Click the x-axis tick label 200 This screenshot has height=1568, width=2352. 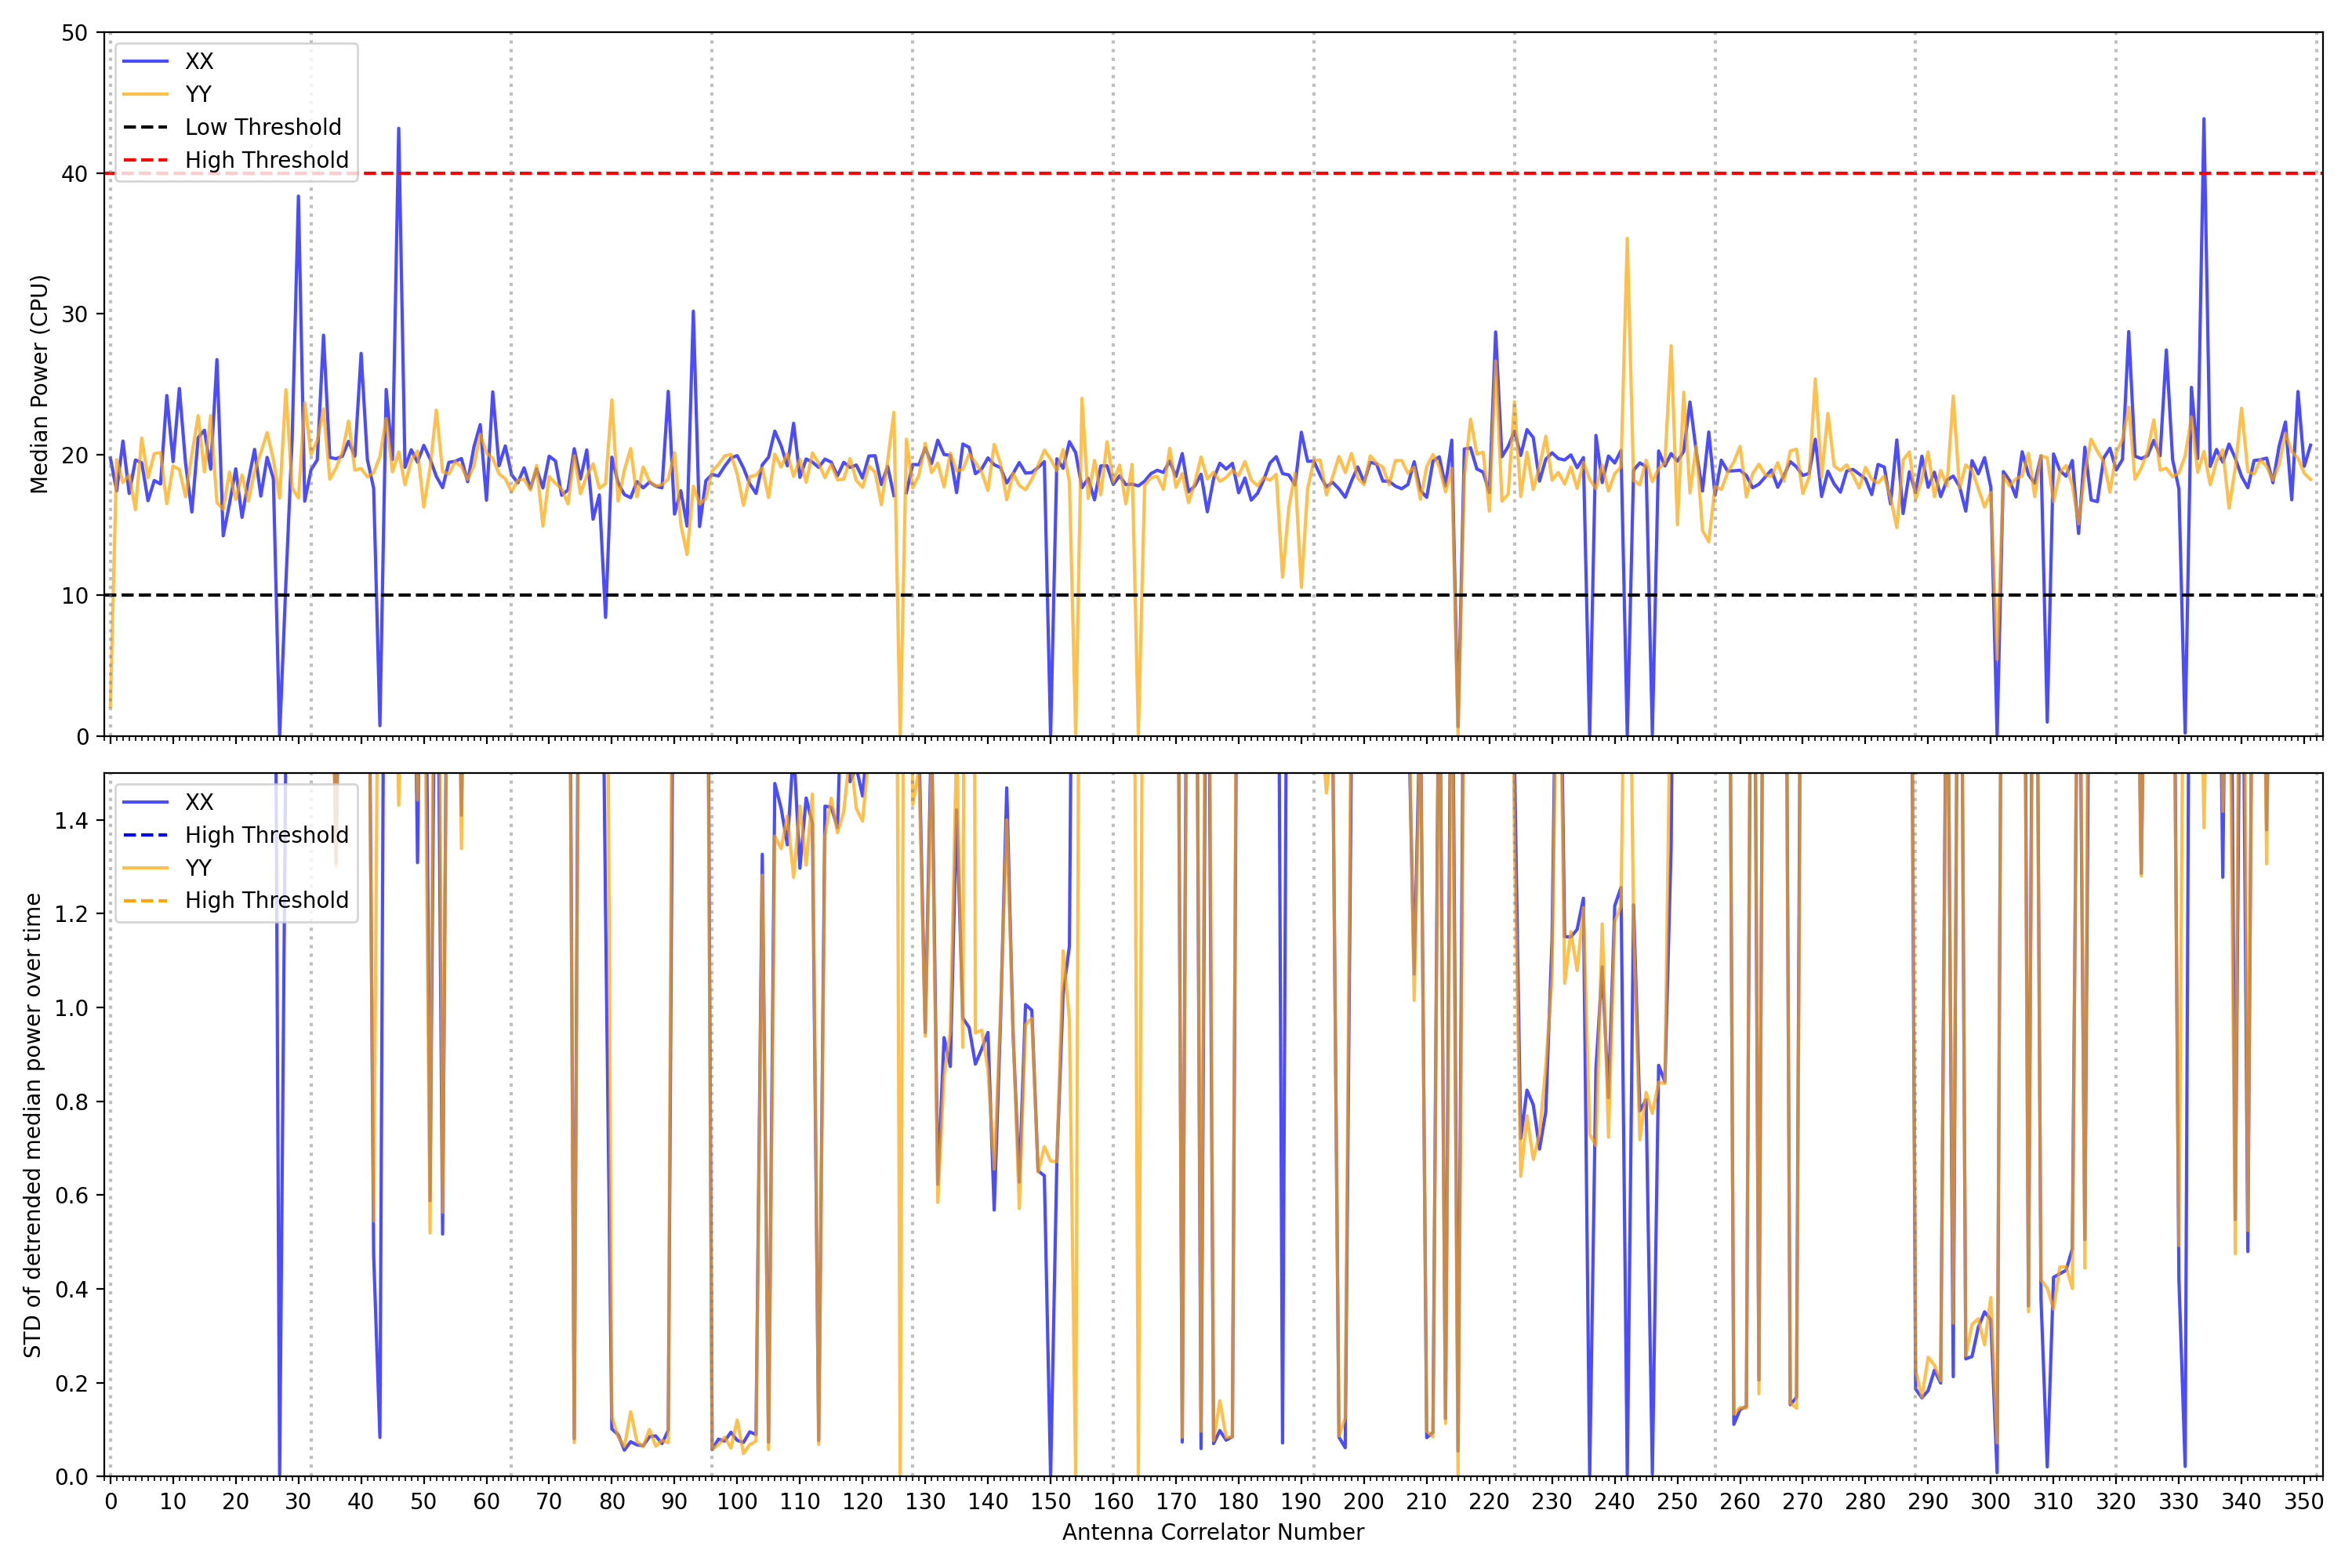1363,1502
